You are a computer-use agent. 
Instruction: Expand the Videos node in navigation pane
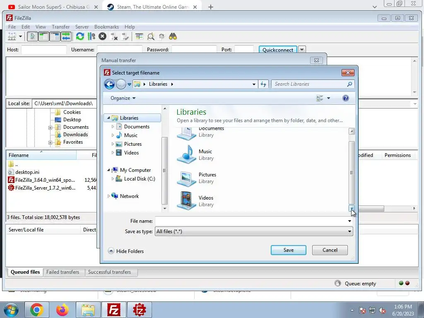[x=113, y=153]
